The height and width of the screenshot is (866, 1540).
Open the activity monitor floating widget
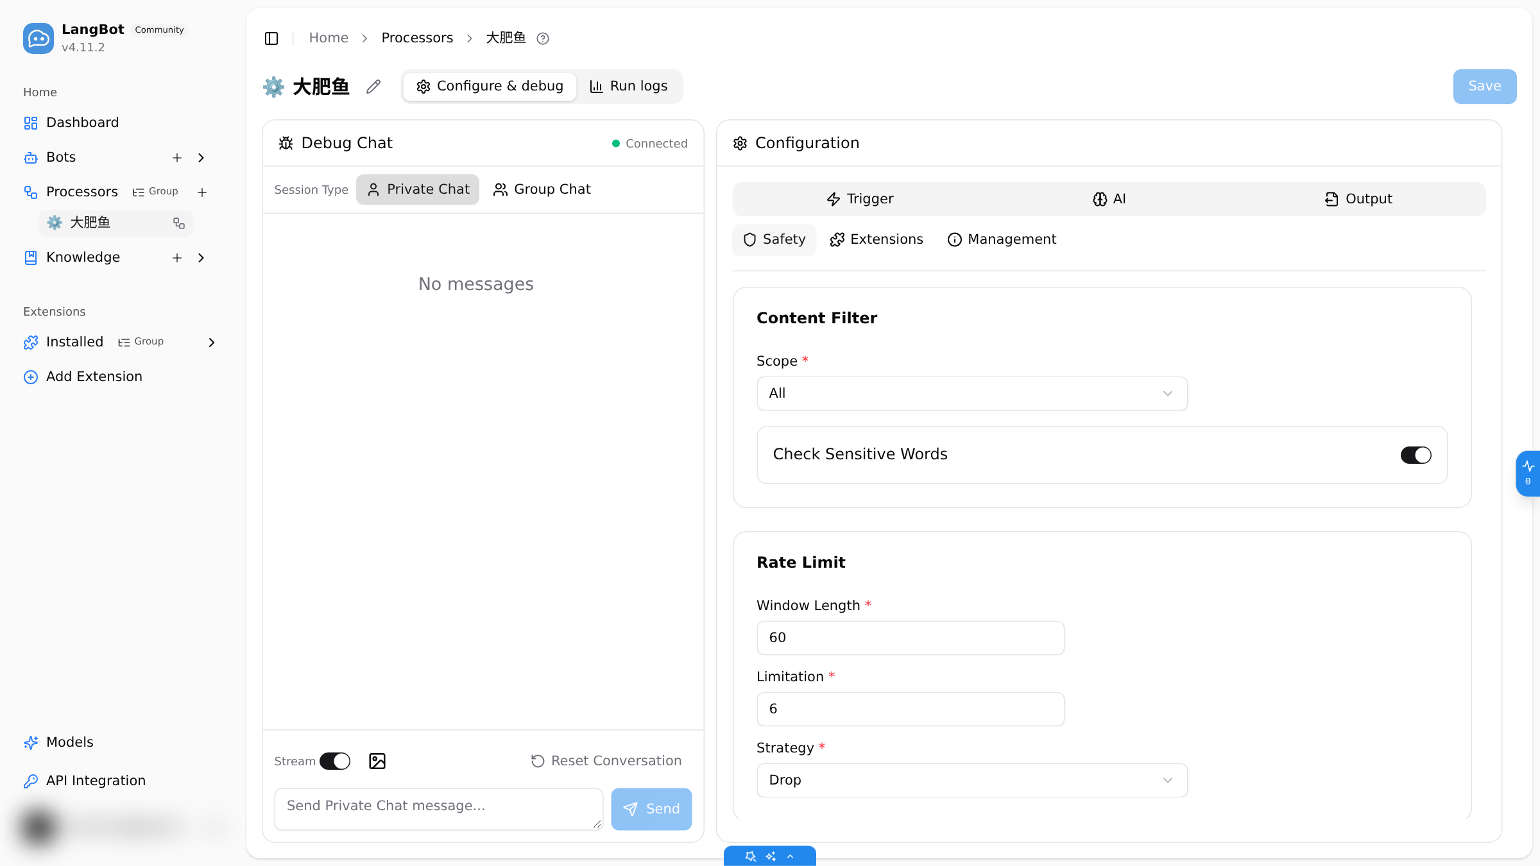click(x=1528, y=473)
